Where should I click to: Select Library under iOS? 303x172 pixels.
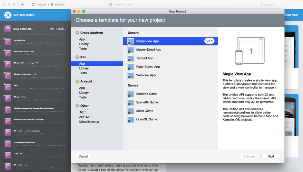[x=84, y=68]
